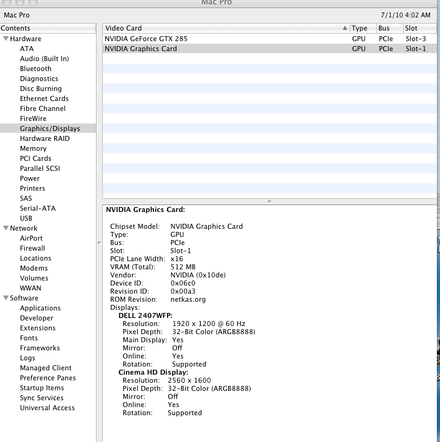
Task: Select Power in the sidebar
Action: (29, 178)
